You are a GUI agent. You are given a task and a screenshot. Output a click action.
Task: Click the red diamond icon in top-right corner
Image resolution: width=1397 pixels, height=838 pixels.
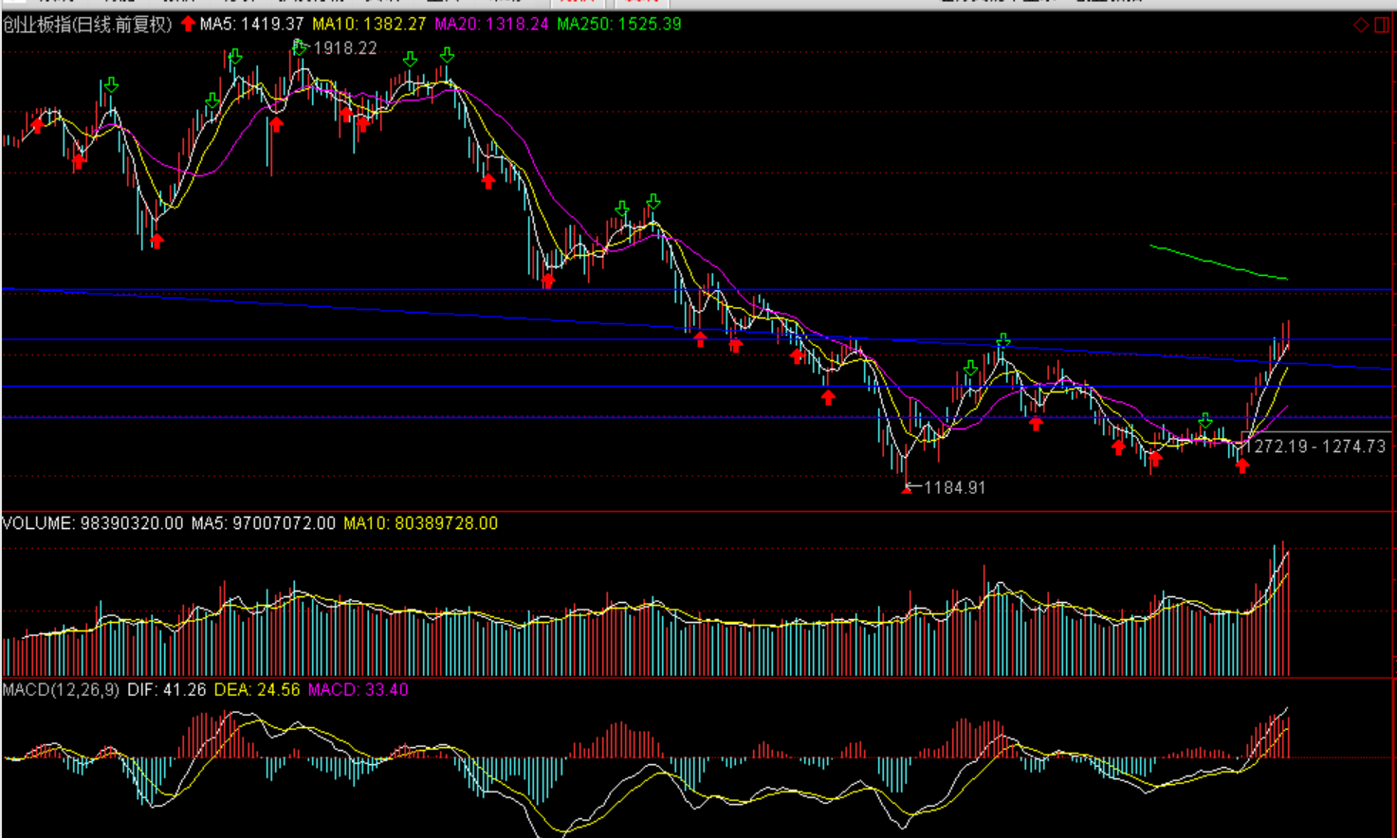pos(1361,26)
